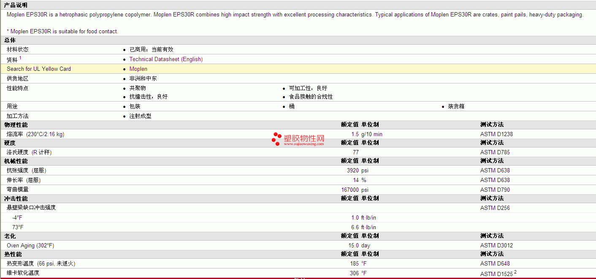Image resolution: width=596 pixels, height=279 pixels.
Task: Select the unit g/10 min
Action: click(x=372, y=134)
